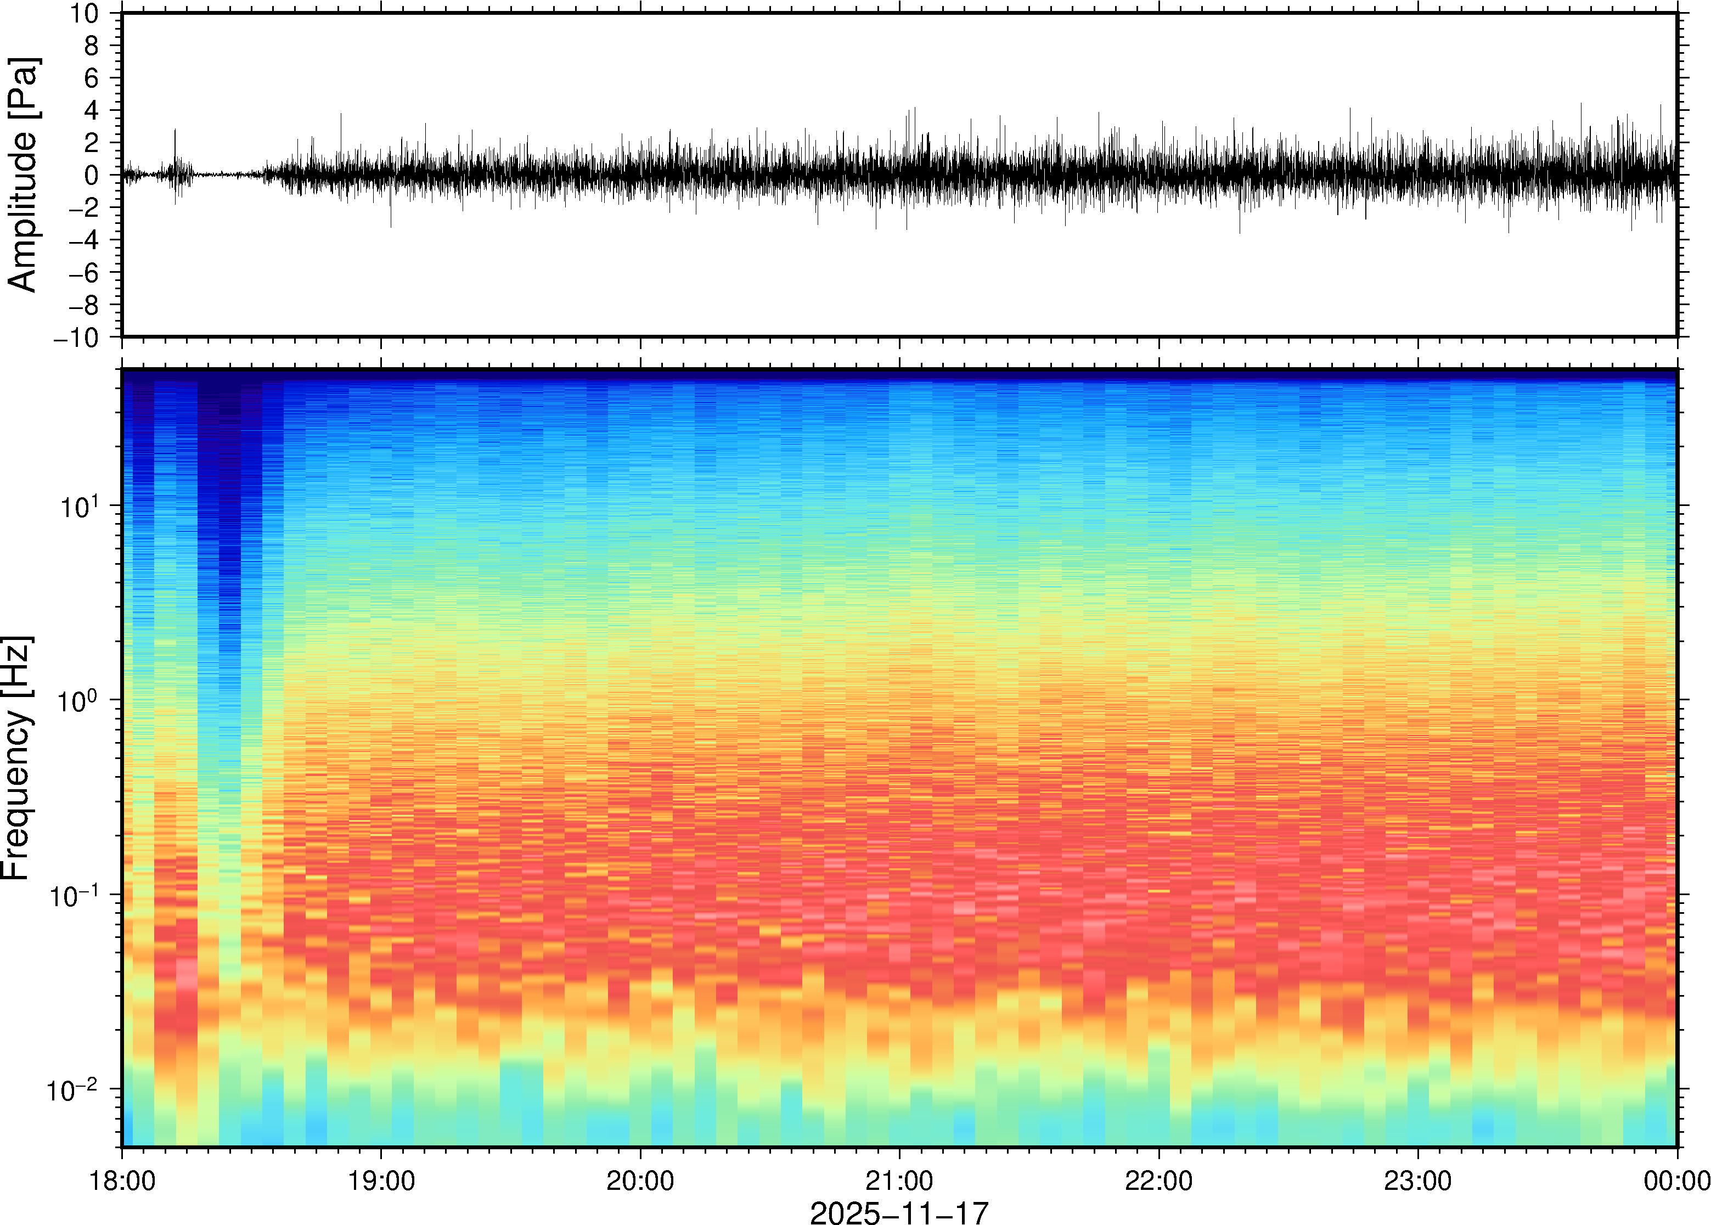
Task: Click the 19:00 time axis label
Action: pos(381,1181)
